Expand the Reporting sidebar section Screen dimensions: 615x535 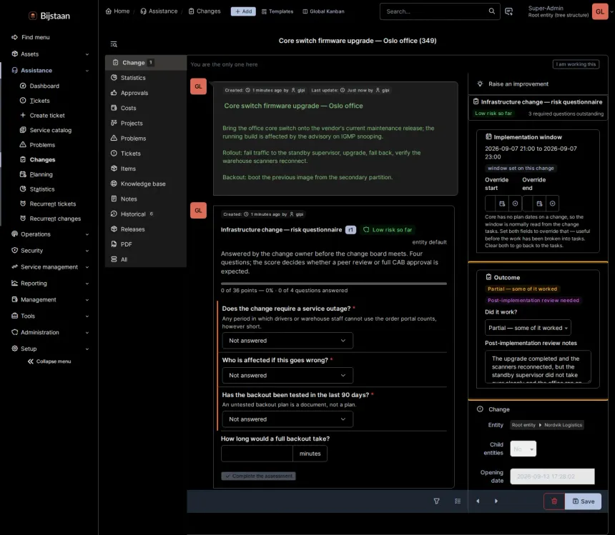click(x=50, y=283)
